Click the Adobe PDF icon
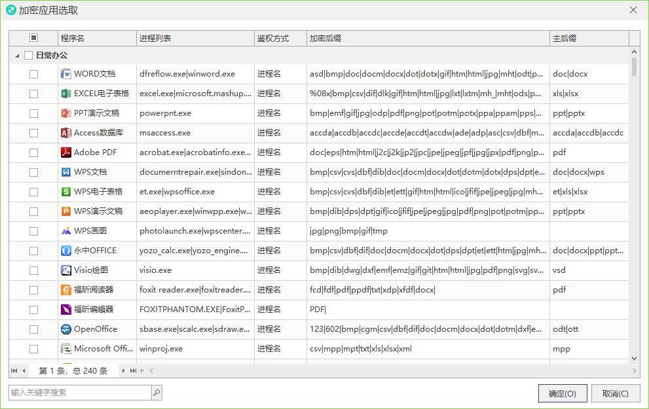Screen dimensions: 649x409 pos(65,152)
